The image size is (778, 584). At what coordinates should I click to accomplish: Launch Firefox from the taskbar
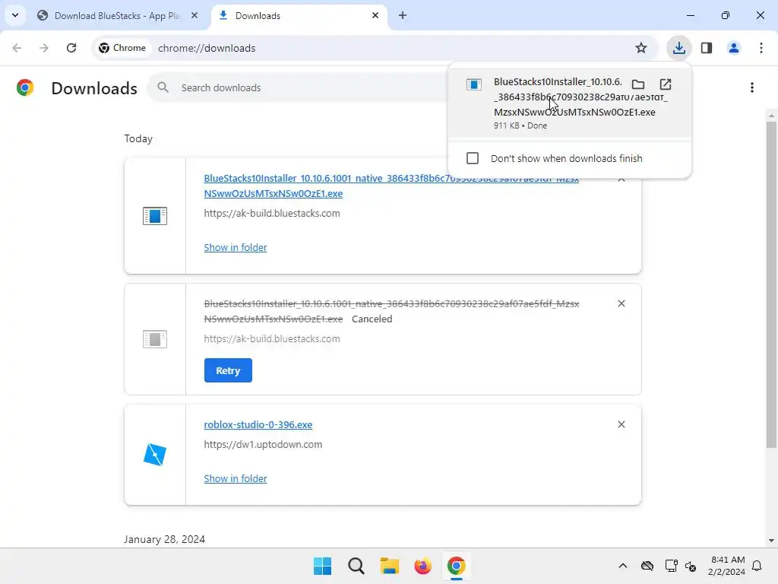[x=422, y=566]
